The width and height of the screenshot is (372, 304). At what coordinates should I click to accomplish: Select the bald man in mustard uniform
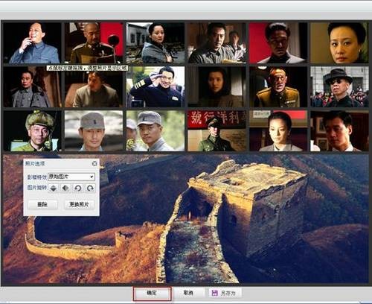278,87
